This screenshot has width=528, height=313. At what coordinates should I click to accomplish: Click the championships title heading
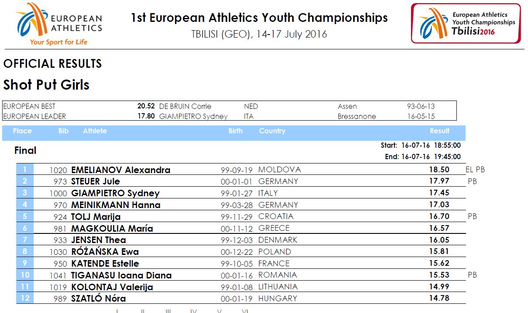[259, 18]
